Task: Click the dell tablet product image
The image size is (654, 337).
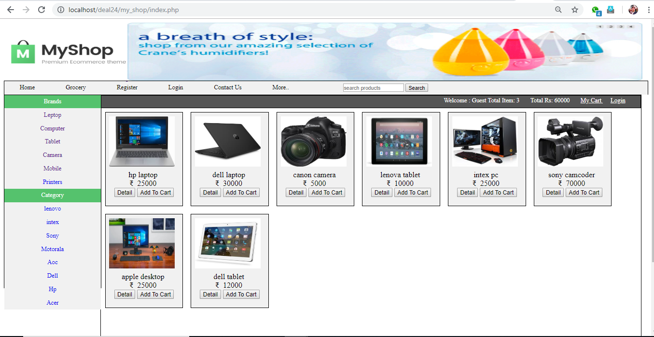Action: [x=228, y=243]
